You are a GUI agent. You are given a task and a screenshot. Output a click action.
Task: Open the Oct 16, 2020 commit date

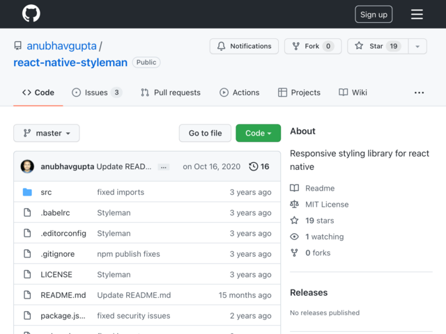point(212,166)
